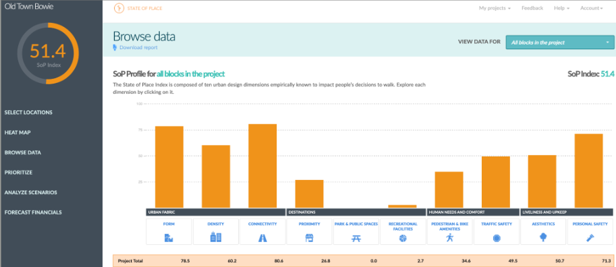Click the Aesthetics tree icon
Screen dimensions: 616x267
(543, 237)
